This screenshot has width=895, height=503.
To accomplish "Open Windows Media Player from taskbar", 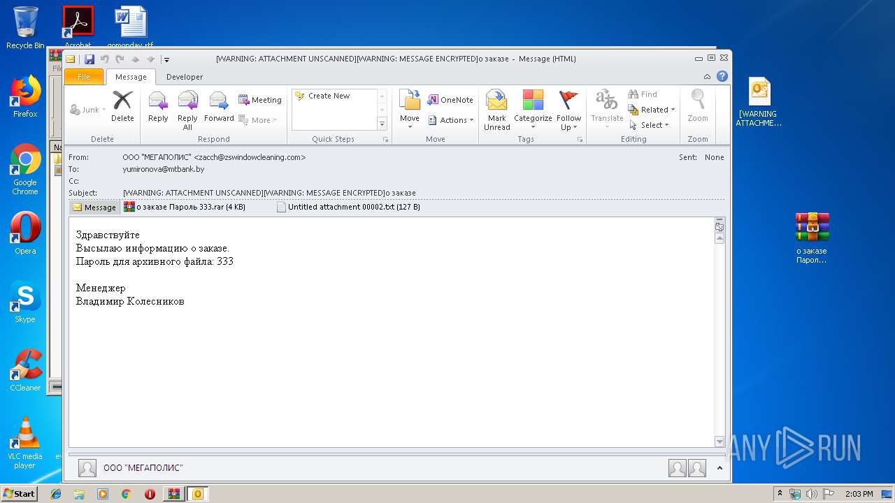I will pos(103,494).
